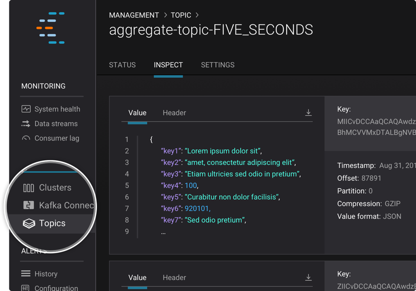
Task: Click Compression value GZIP
Action: point(393,203)
